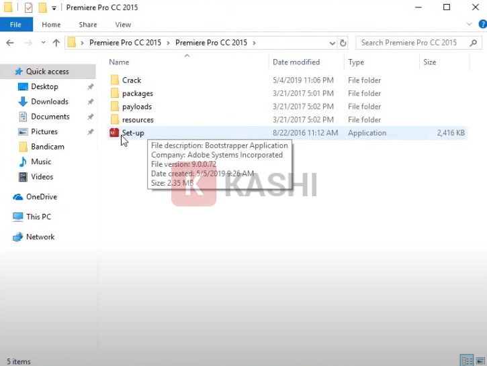This screenshot has height=366, width=487.
Task: Select the Crack folder
Action: (132, 80)
